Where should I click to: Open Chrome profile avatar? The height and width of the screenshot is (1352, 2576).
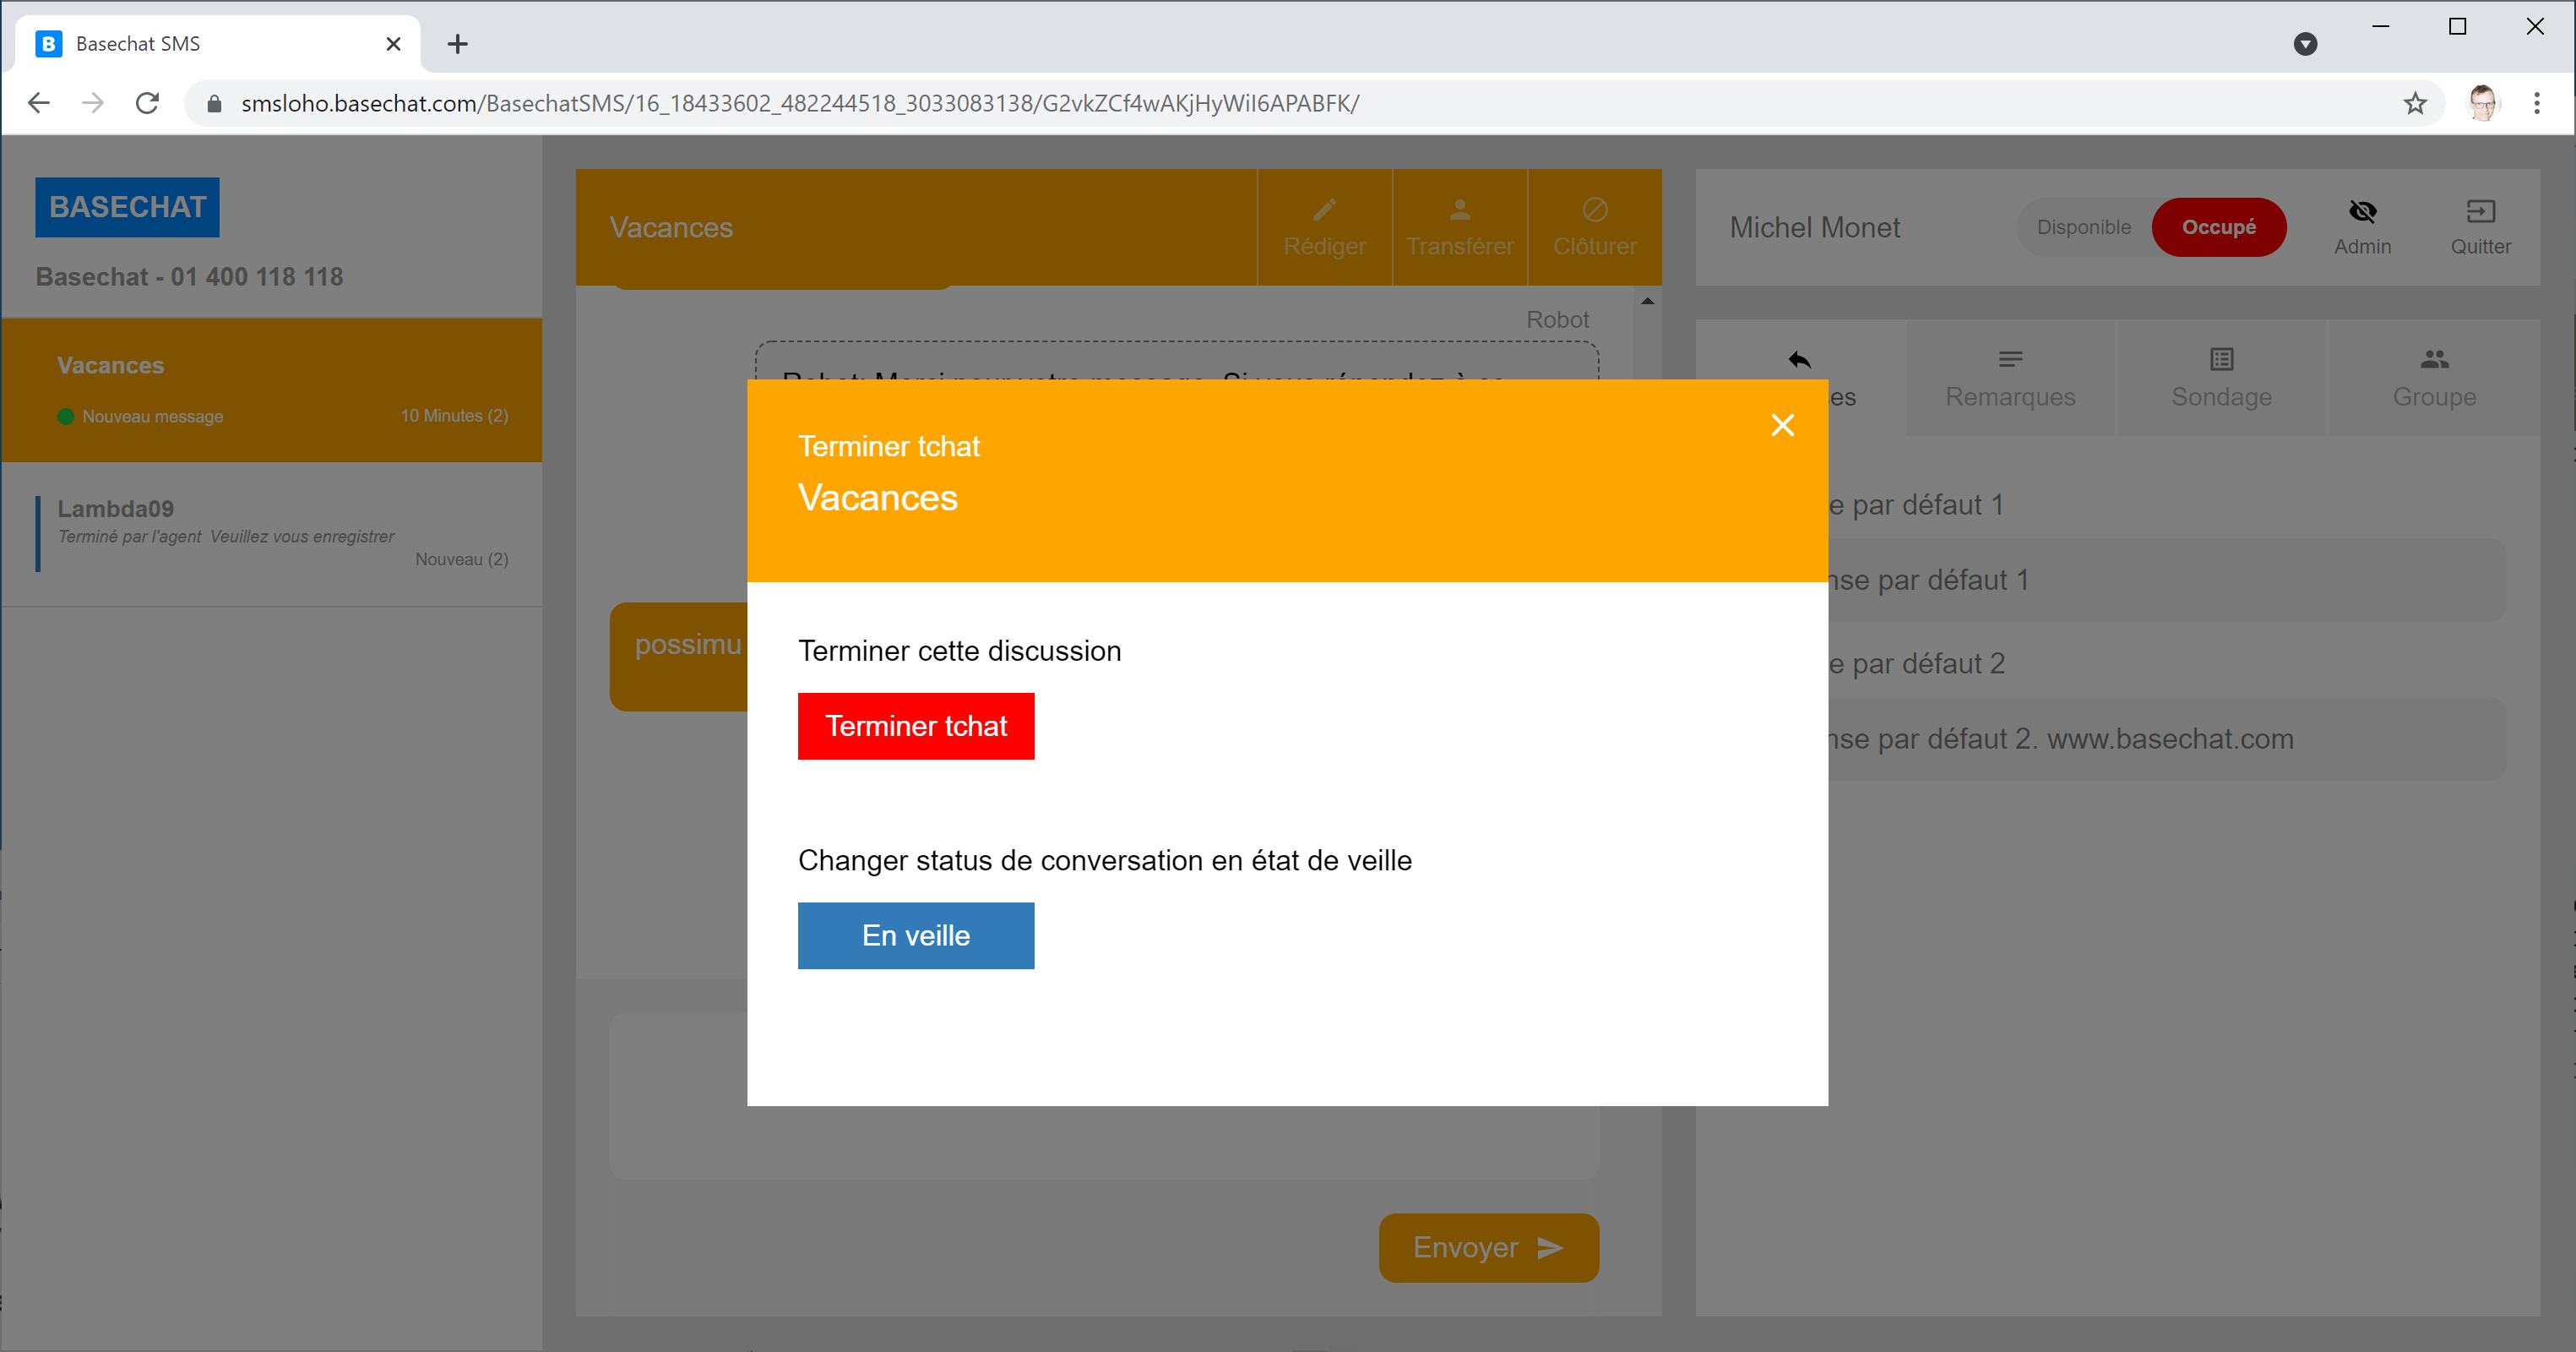2482,103
